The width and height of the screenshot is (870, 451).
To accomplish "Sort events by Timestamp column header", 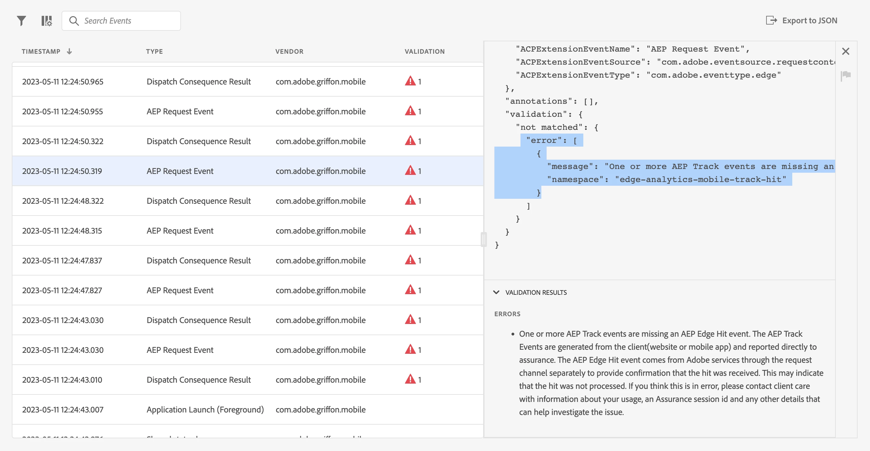I will [x=41, y=51].
